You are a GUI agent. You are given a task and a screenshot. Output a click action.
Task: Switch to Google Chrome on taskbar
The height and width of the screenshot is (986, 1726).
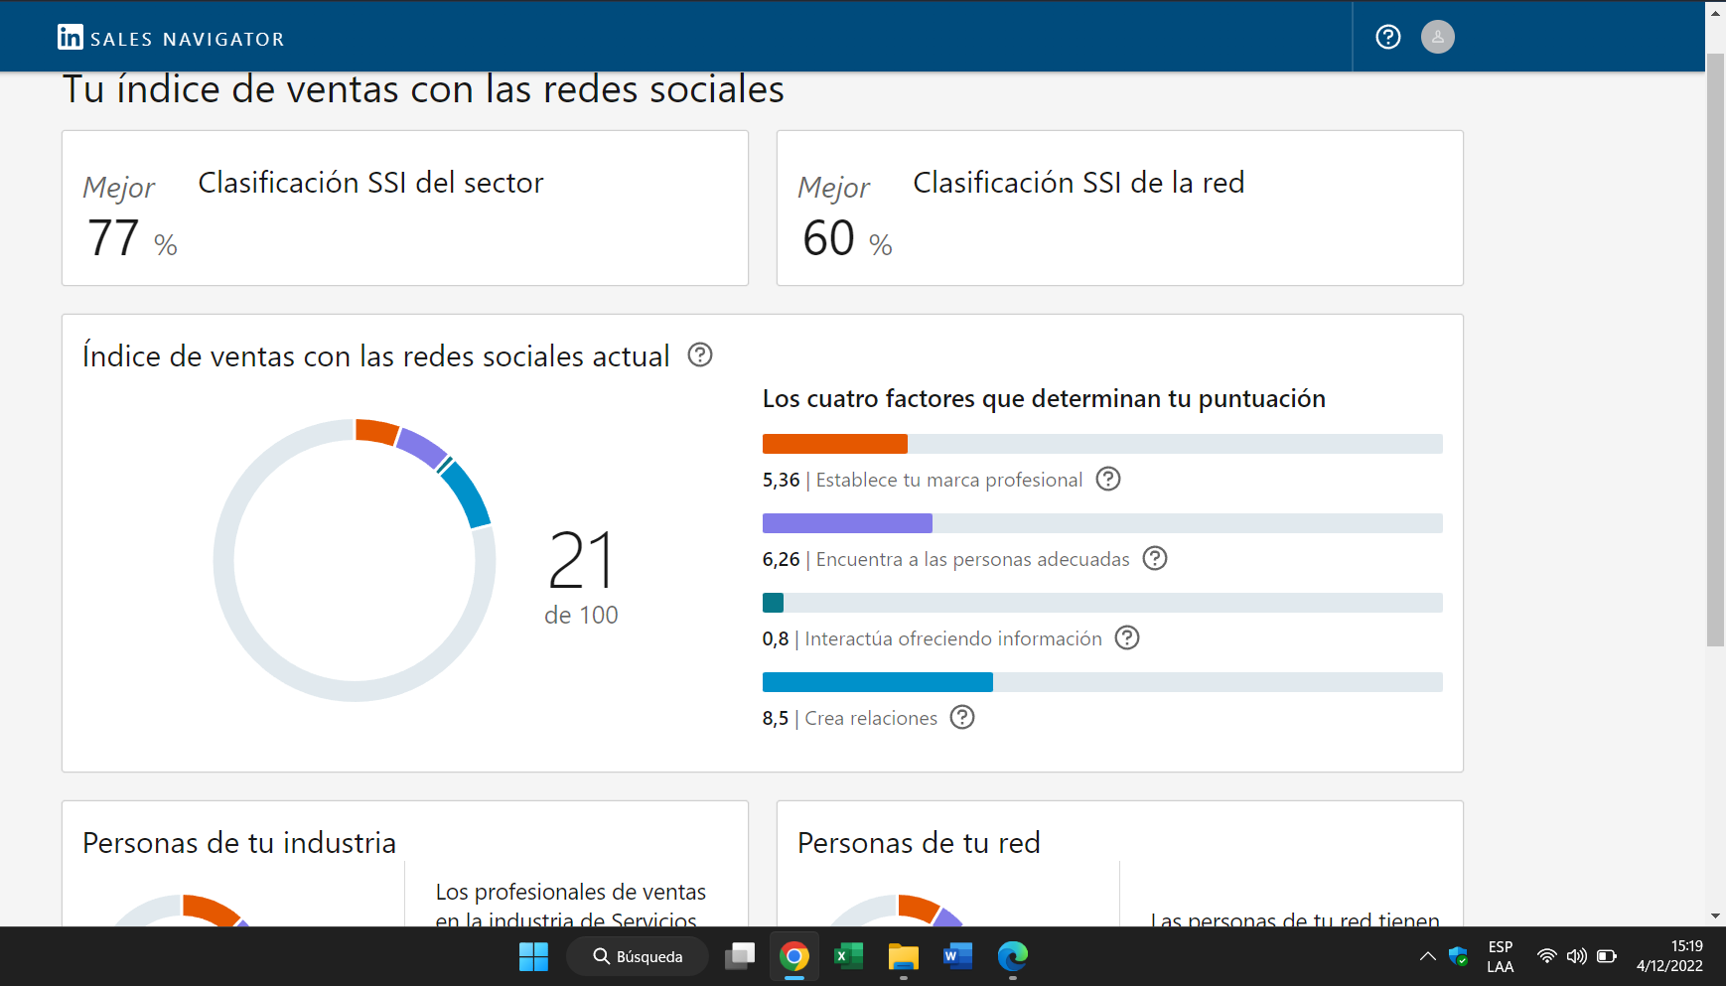(794, 956)
